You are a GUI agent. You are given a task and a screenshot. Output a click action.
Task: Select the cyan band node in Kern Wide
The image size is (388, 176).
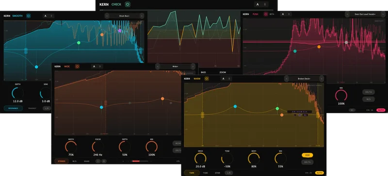click(101, 107)
